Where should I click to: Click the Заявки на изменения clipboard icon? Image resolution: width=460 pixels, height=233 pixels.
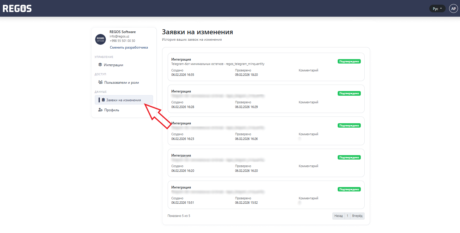tap(103, 100)
